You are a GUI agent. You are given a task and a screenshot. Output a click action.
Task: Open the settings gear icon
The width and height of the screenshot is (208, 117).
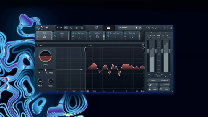click(x=156, y=28)
